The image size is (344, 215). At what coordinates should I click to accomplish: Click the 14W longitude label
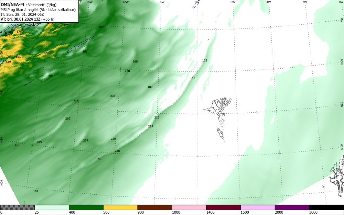coord(89,2)
